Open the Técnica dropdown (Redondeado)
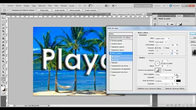The width and height of the screenshot is (196, 110). 161,42
